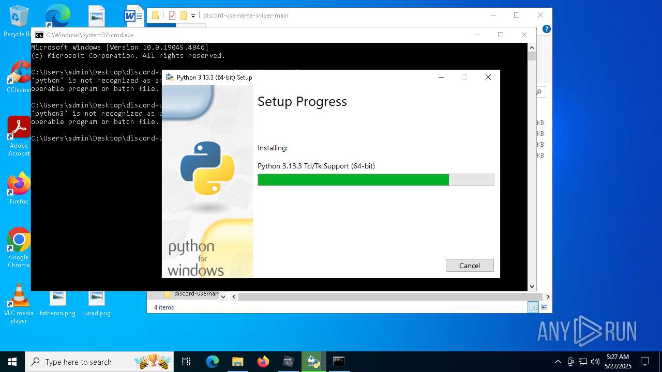Open Microsoft Edge desktop shortcut
Screen dimensions: 662x372
pyautogui.click(x=57, y=16)
